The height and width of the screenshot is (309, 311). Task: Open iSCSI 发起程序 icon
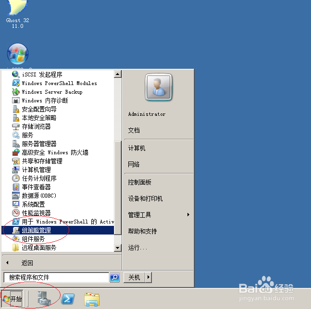coord(16,74)
